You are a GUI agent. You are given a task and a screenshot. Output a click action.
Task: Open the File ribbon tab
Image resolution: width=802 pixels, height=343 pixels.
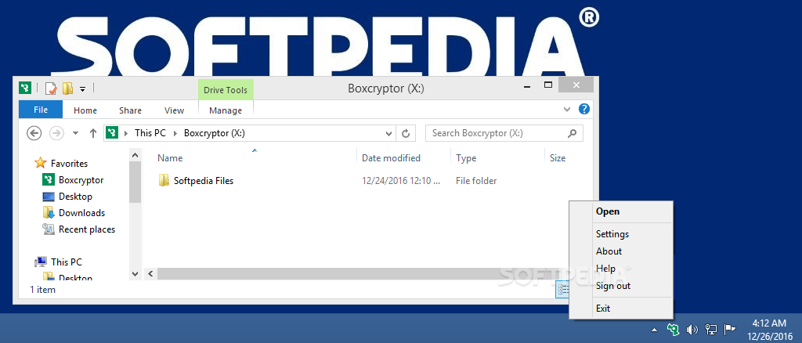(x=41, y=110)
